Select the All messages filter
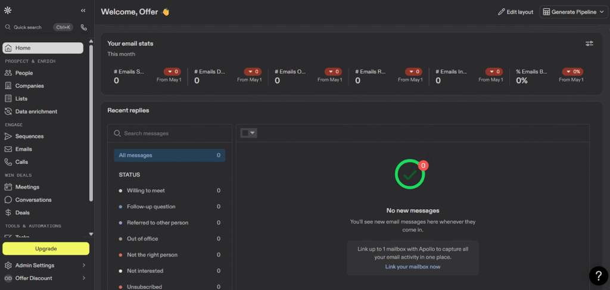Viewport: 610px width, 290px height. pos(169,155)
